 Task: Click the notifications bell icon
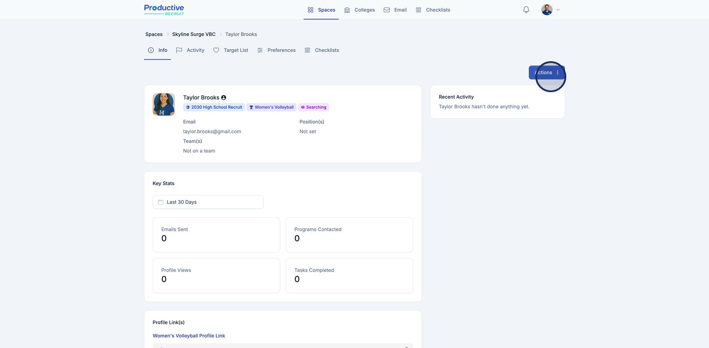[x=526, y=10]
